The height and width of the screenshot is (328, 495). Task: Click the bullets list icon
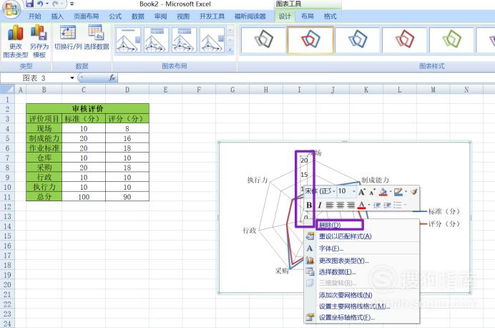[398, 205]
